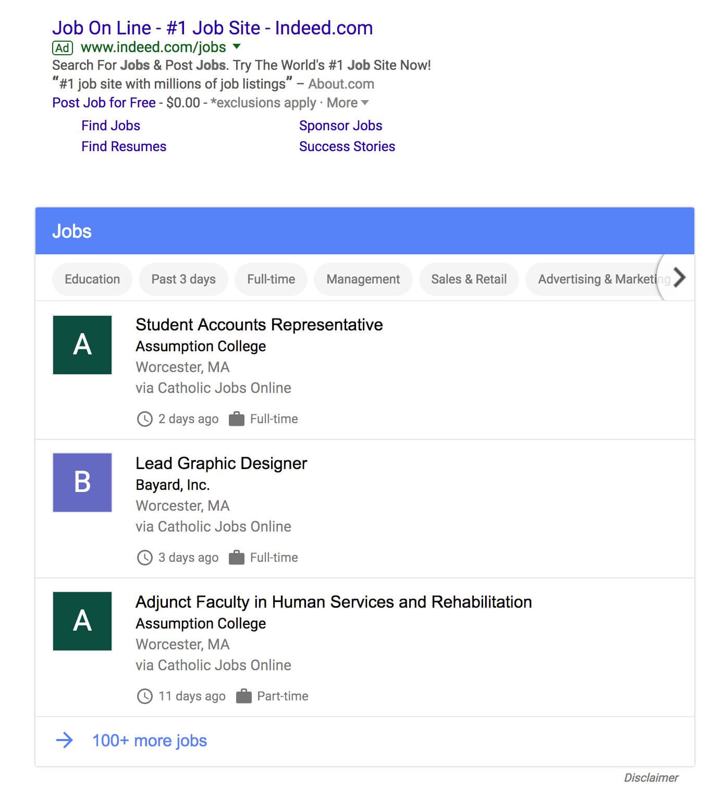This screenshot has width=711, height=788.
Task: Open the 100+ more jobs link
Action: pyautogui.click(x=149, y=740)
